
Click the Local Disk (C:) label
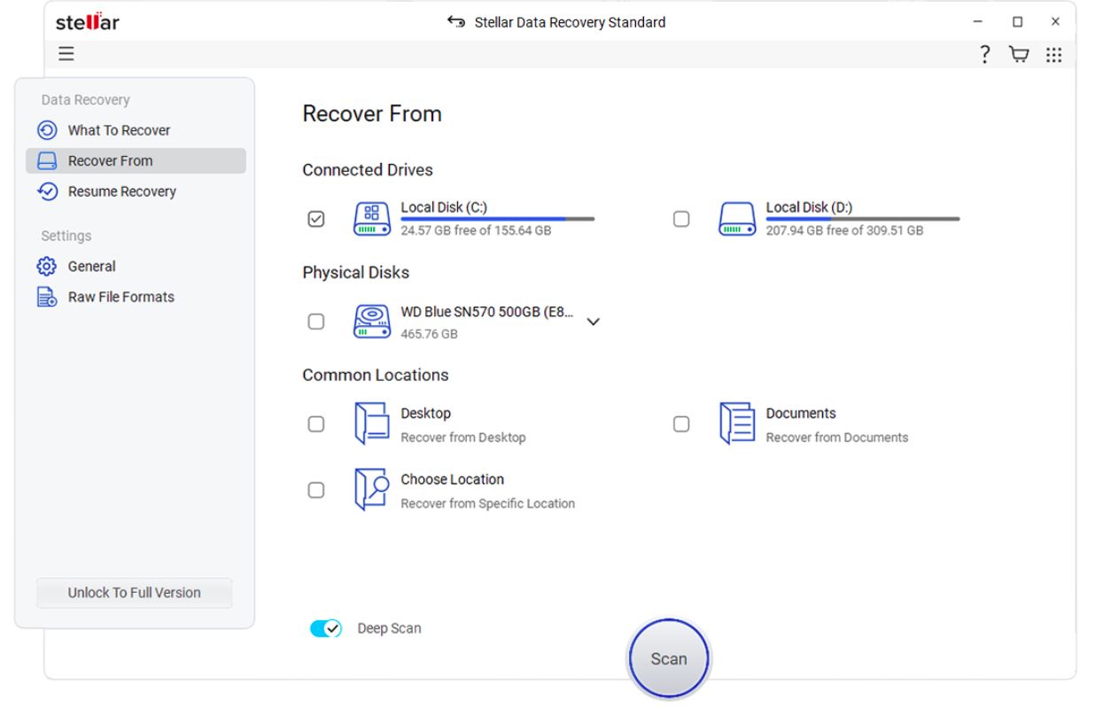click(x=444, y=207)
